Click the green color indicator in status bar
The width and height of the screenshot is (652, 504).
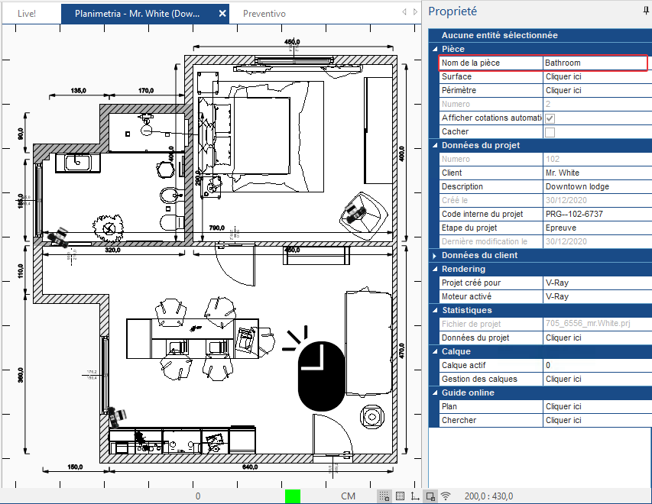point(293,496)
